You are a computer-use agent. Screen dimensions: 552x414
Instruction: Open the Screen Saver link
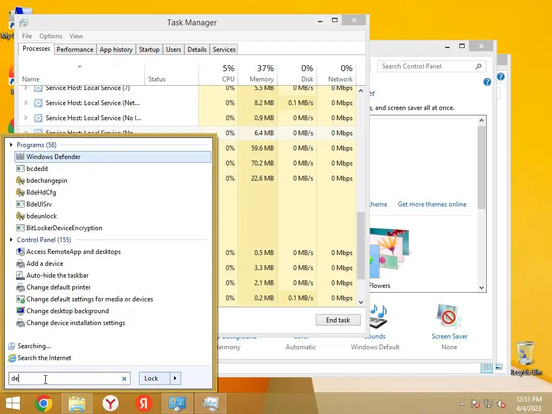click(x=450, y=336)
